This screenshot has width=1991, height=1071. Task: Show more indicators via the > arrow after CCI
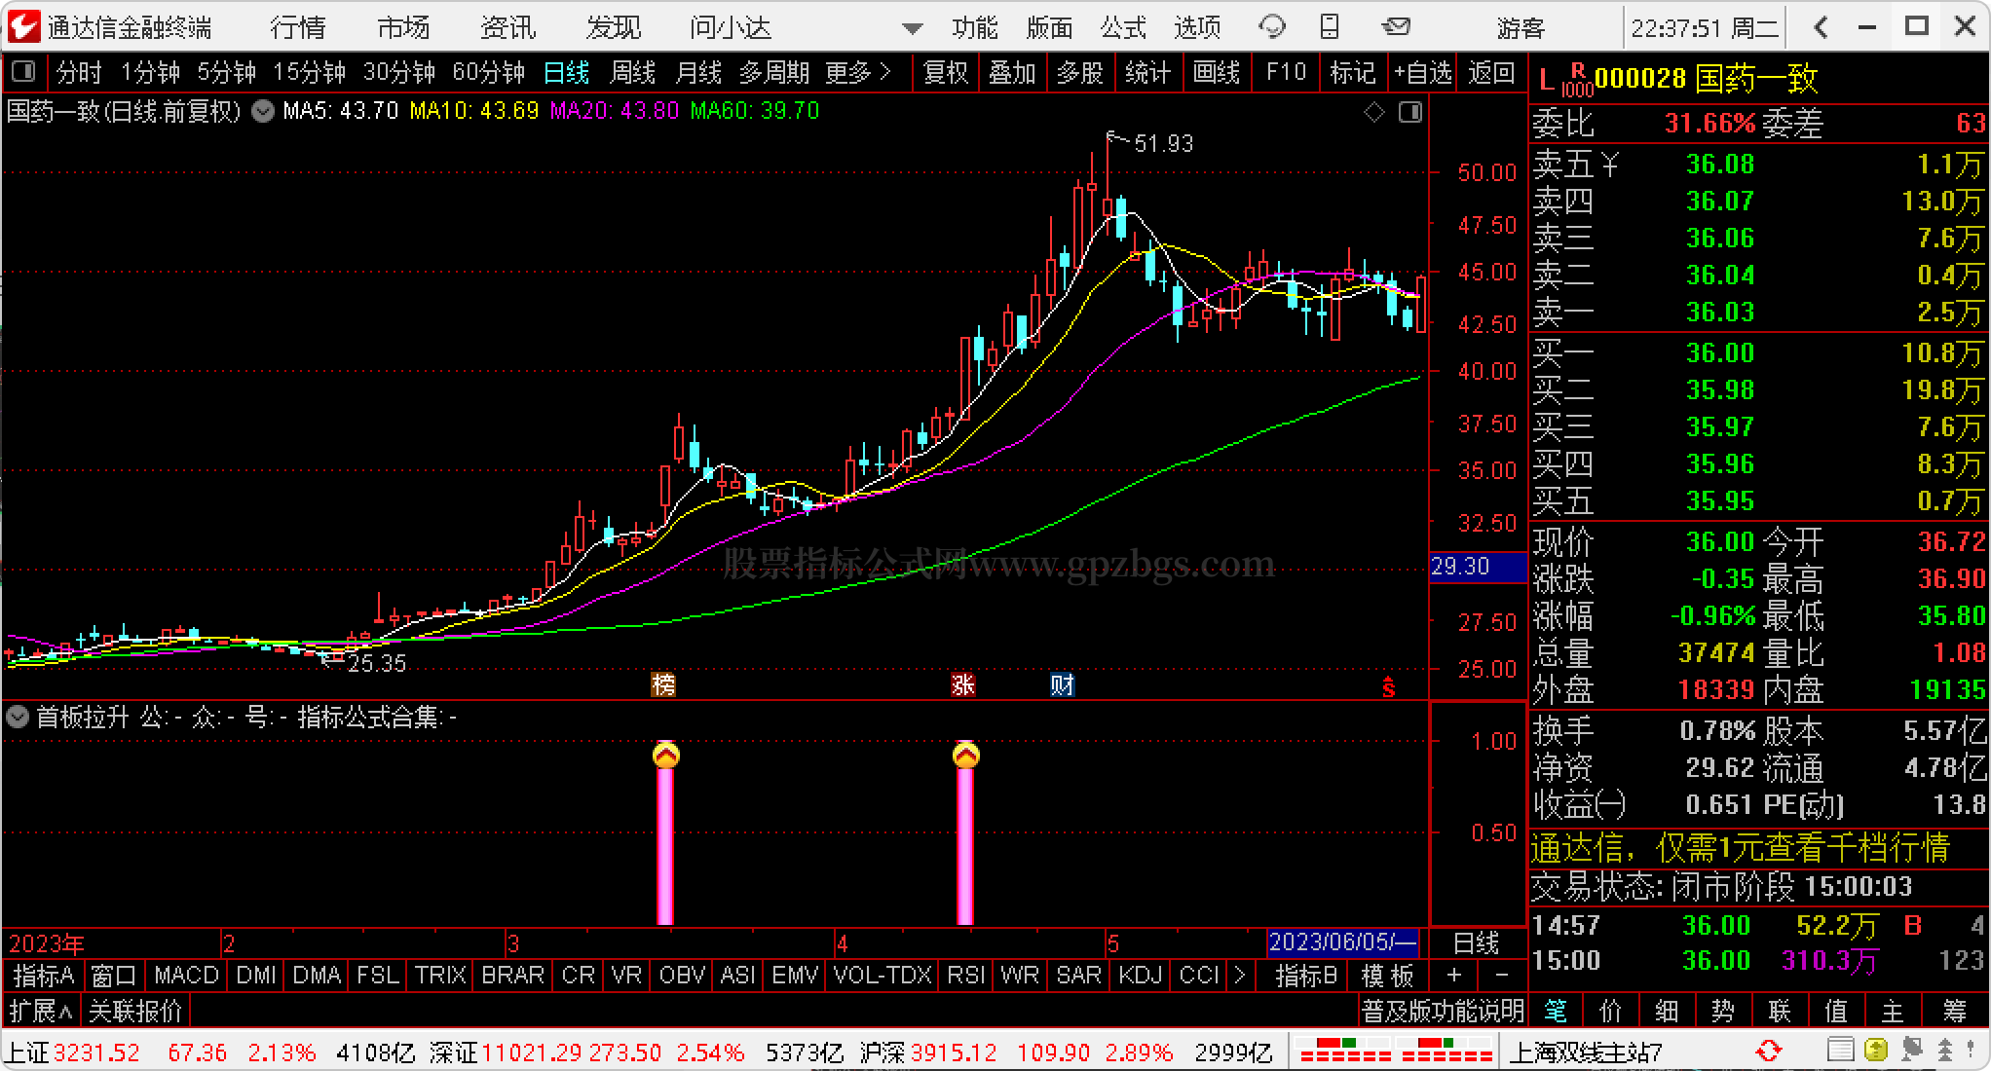[1239, 975]
